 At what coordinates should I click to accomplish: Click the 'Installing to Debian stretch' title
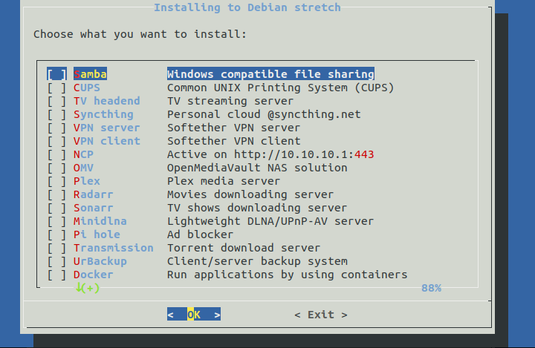[247, 7]
